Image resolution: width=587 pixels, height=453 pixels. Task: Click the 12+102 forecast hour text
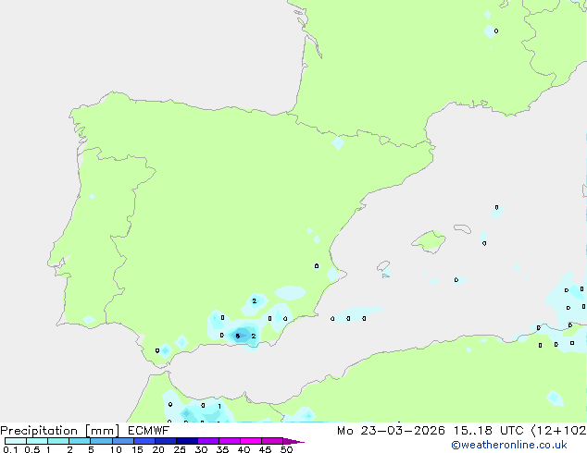(x=556, y=431)
